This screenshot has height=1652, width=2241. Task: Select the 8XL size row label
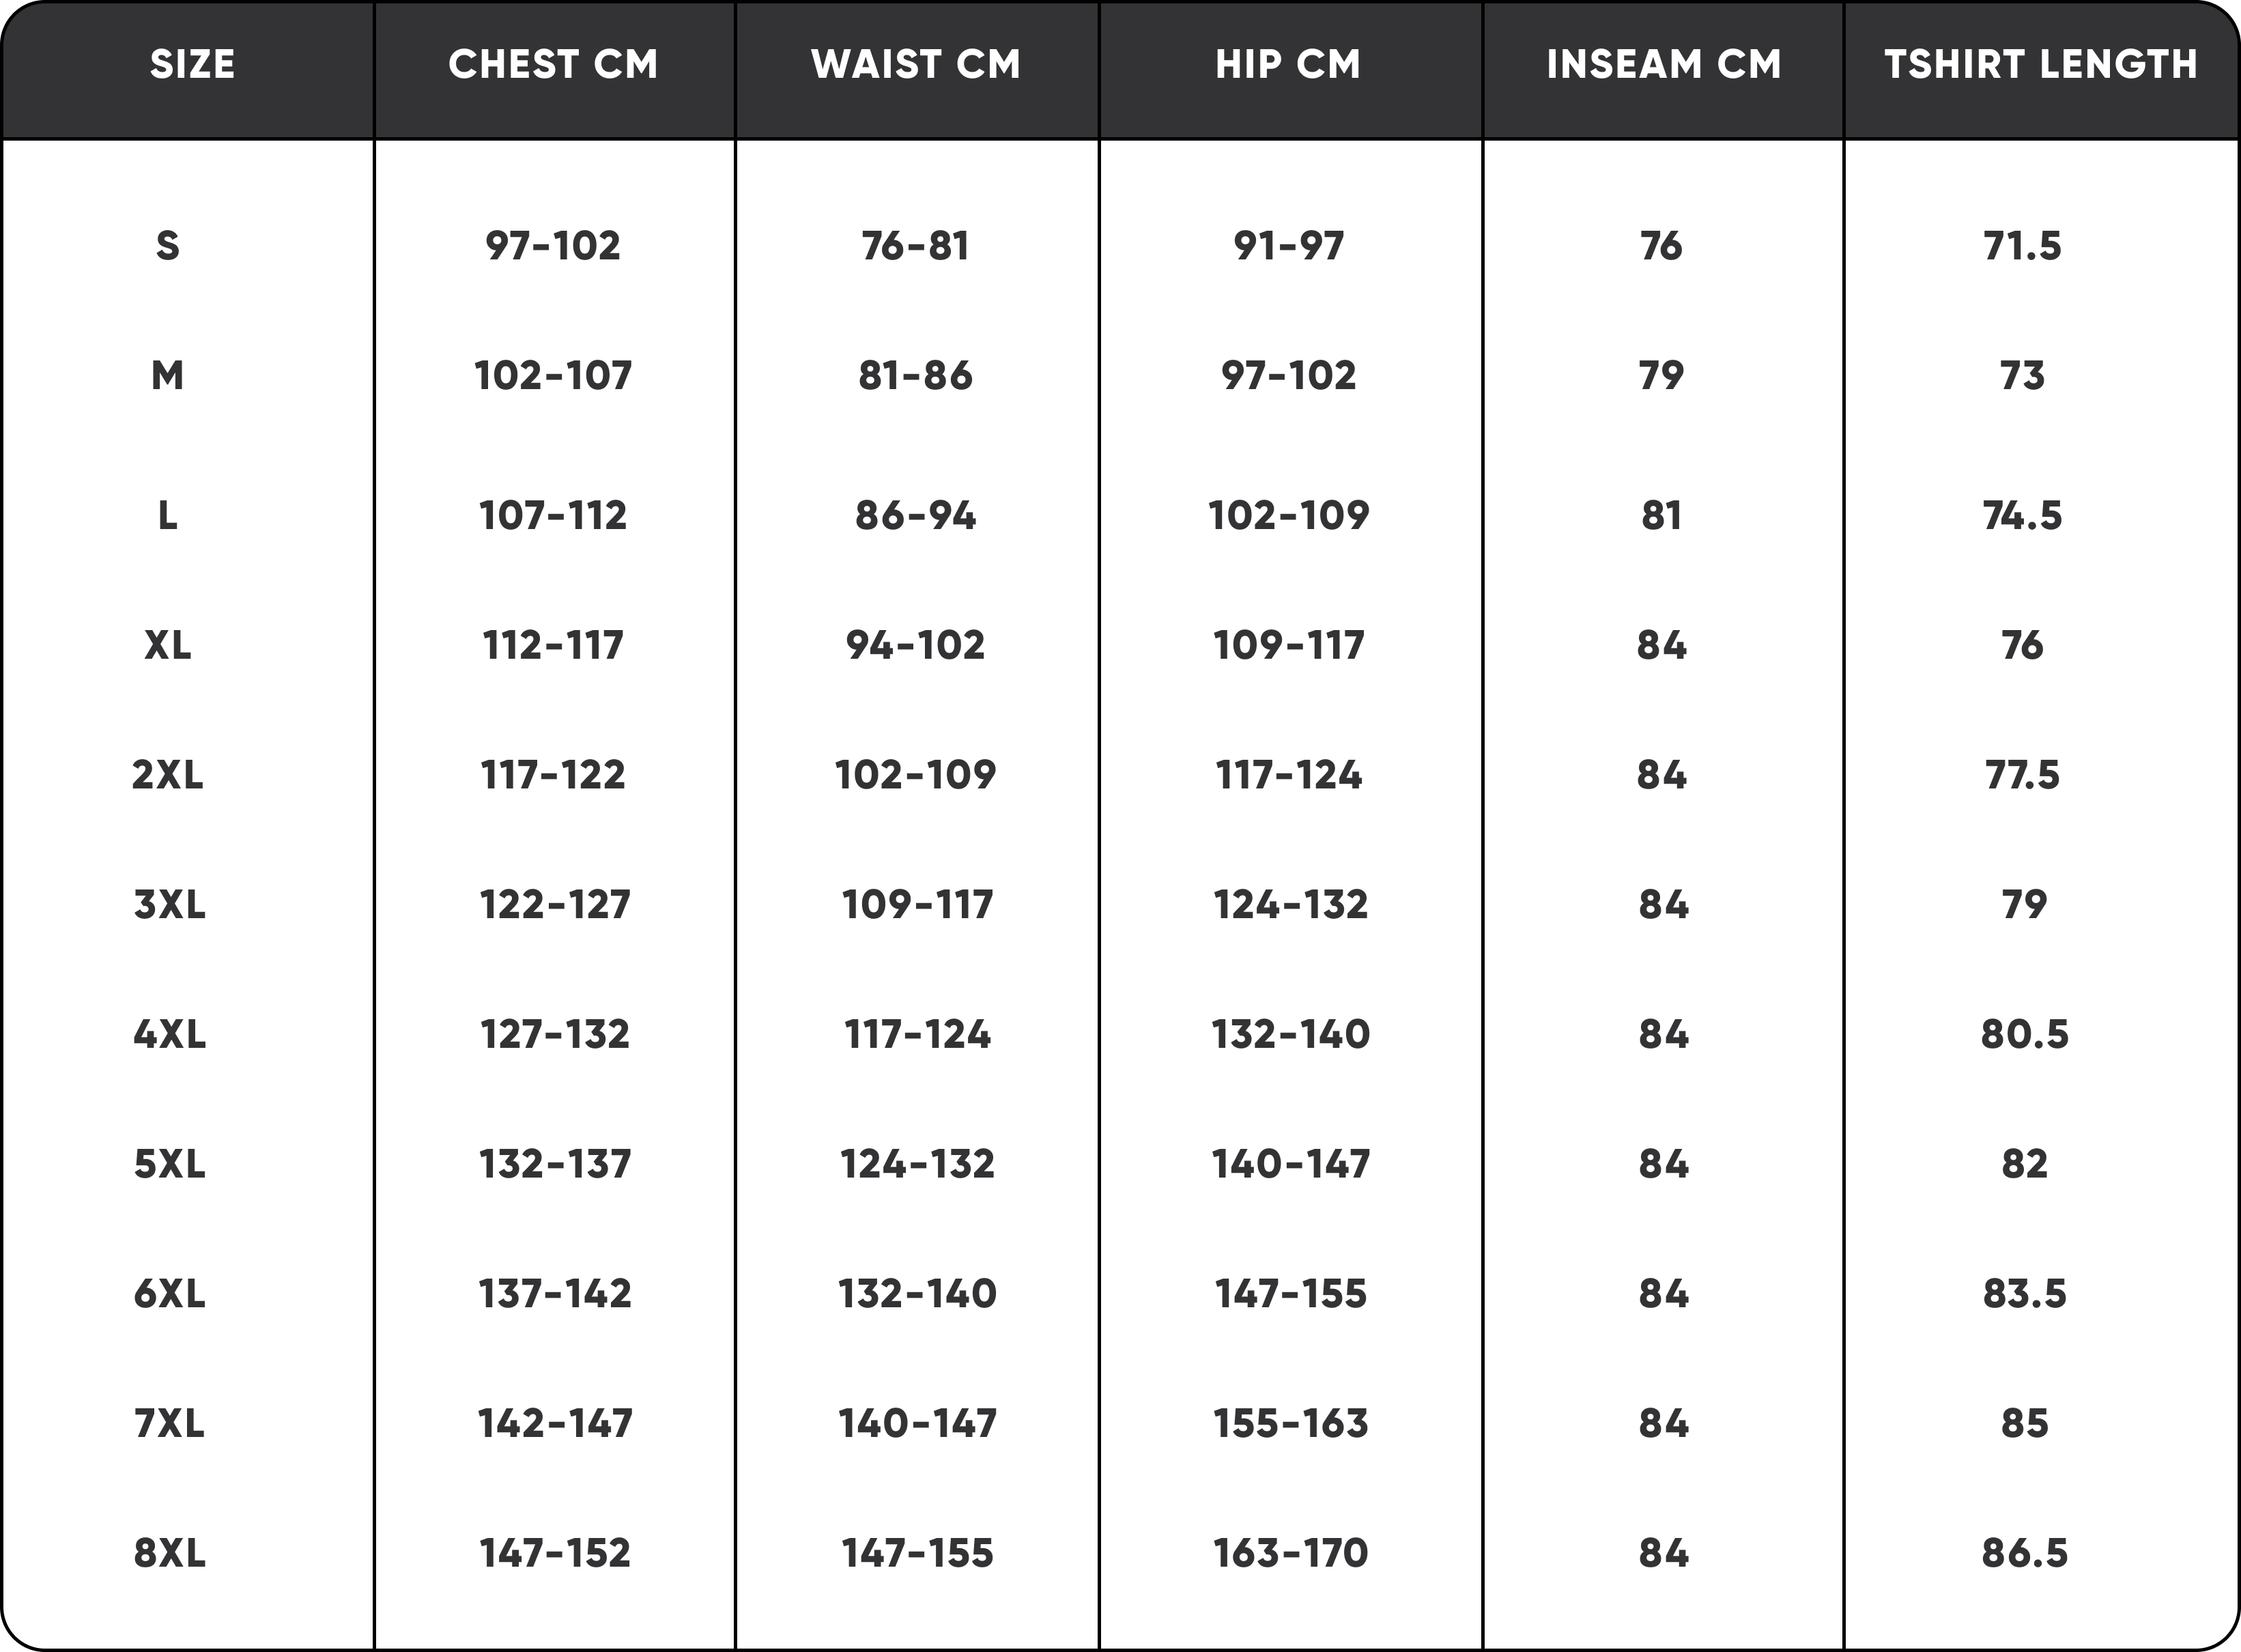[x=169, y=1553]
